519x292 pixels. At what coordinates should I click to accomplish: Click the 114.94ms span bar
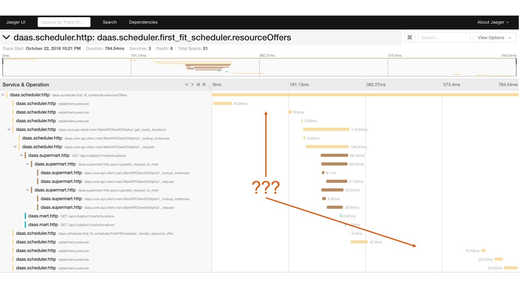point(326,129)
